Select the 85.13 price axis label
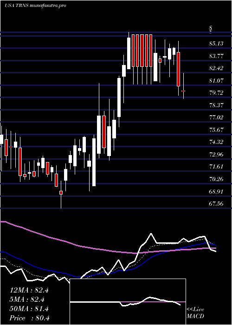The width and height of the screenshot is (232, 325). 216,44
